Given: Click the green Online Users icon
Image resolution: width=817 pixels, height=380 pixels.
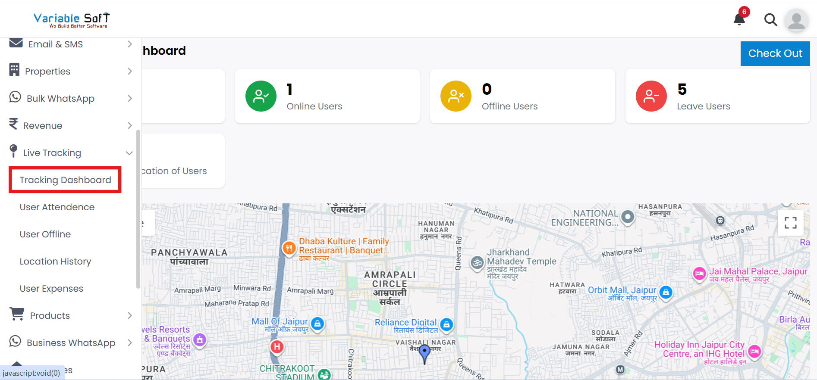Looking at the screenshot, I should coord(261,96).
